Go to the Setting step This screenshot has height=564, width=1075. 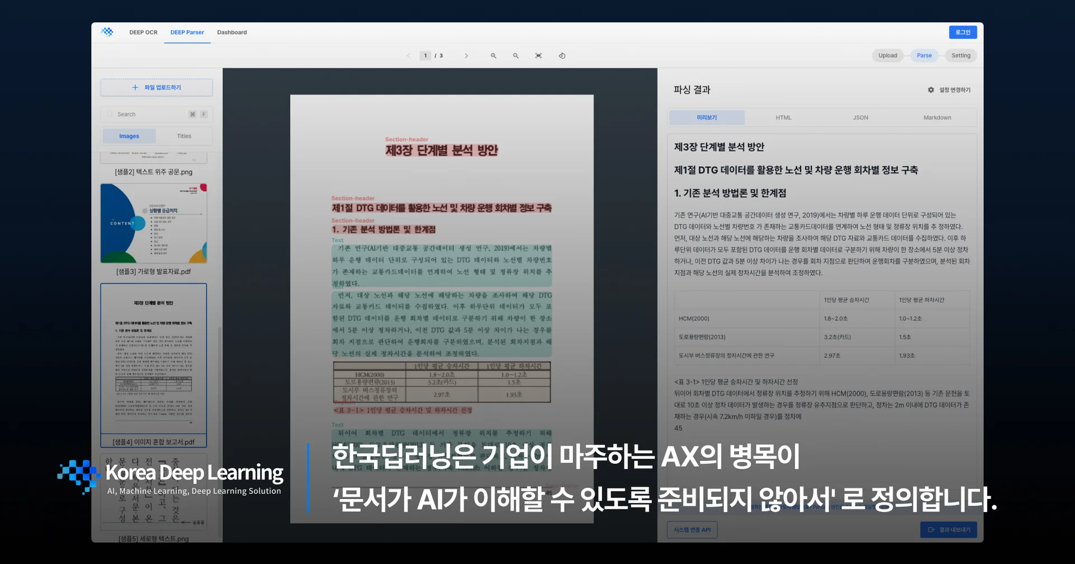(961, 55)
